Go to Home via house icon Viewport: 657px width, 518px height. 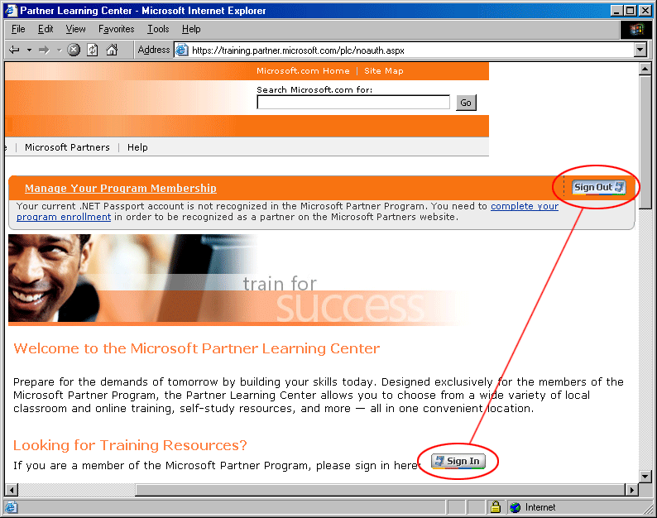tap(112, 50)
